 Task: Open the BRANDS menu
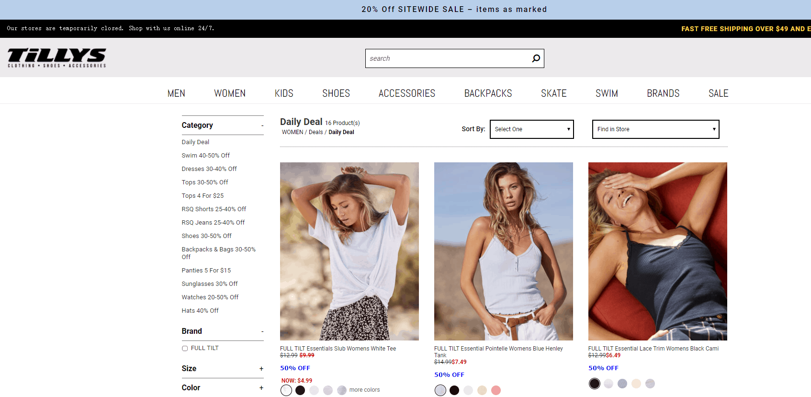663,93
